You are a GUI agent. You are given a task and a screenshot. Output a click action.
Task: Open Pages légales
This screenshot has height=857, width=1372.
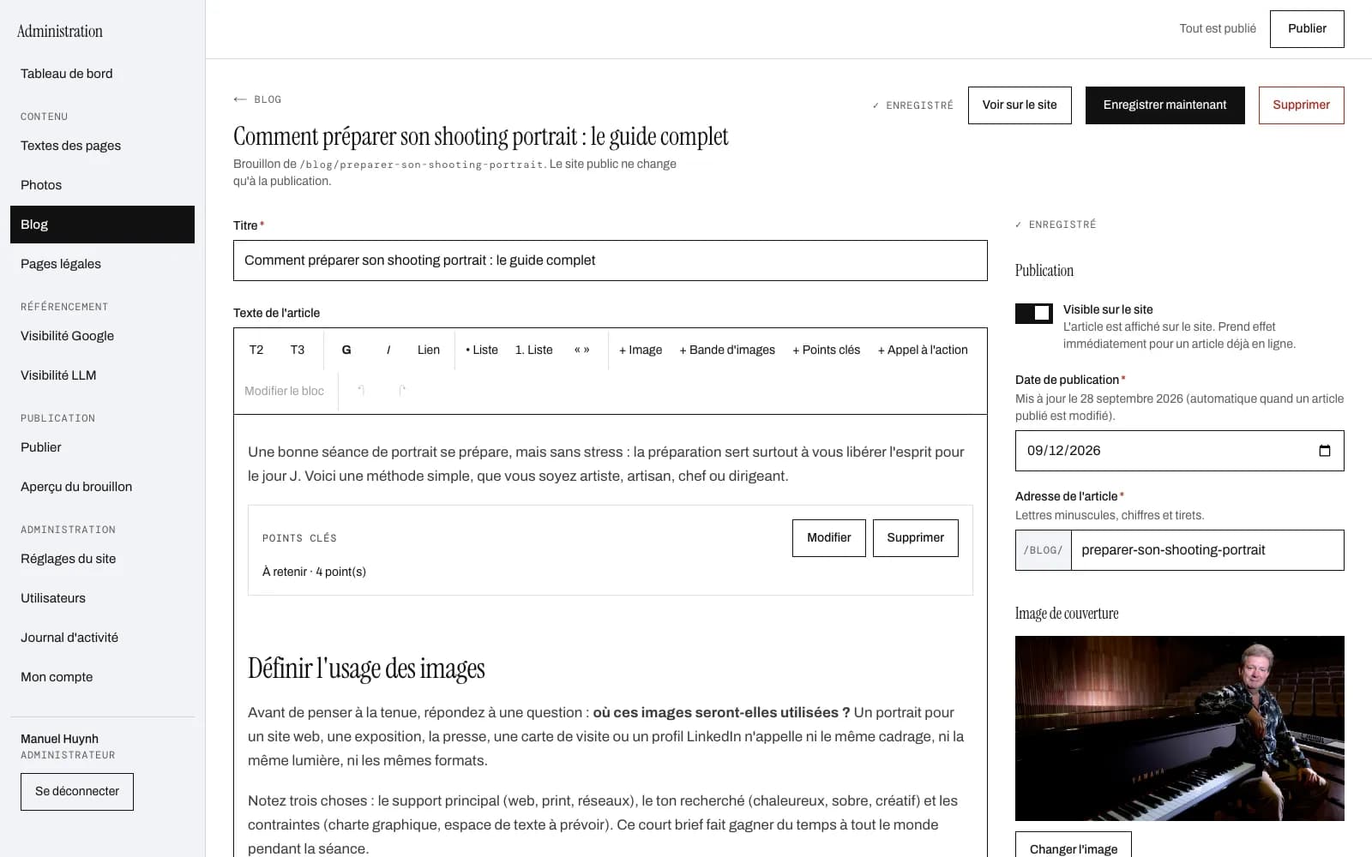click(102, 264)
